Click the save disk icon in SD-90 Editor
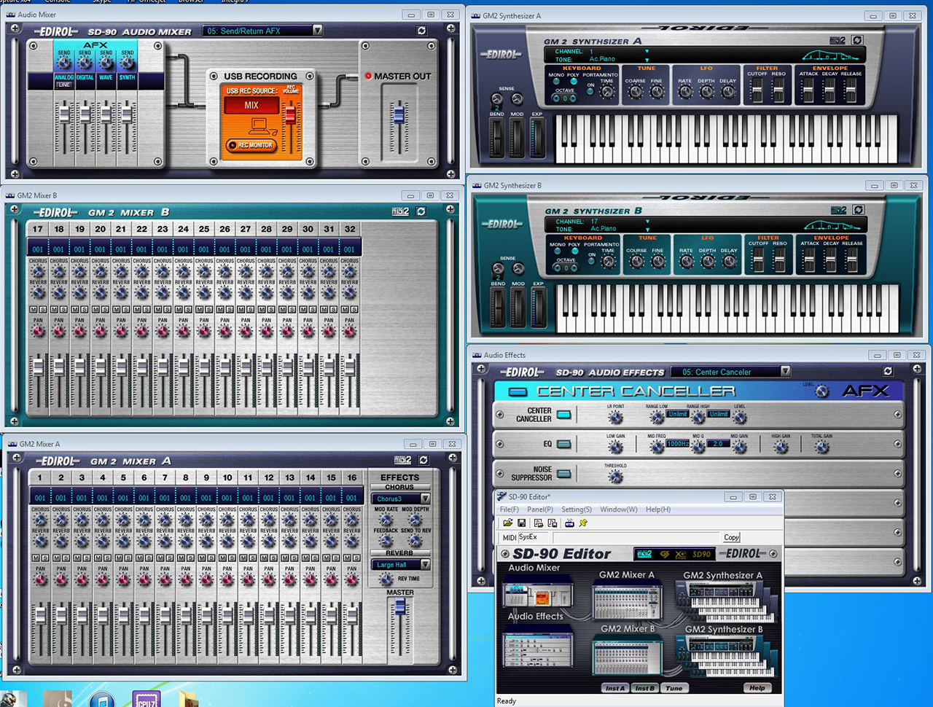Viewport: 933px width, 707px height. point(522,523)
